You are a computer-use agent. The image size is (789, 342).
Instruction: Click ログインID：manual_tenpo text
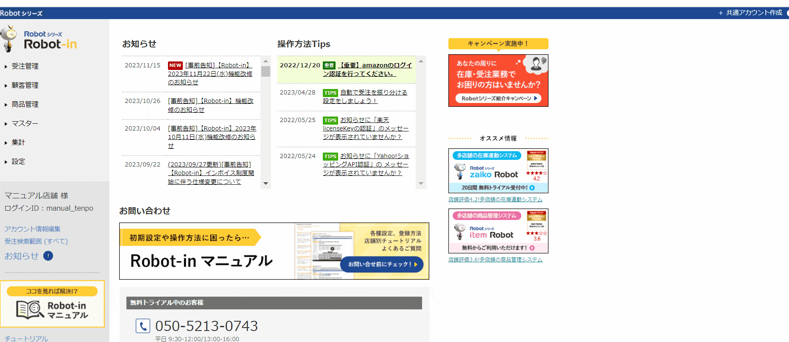[x=49, y=208]
